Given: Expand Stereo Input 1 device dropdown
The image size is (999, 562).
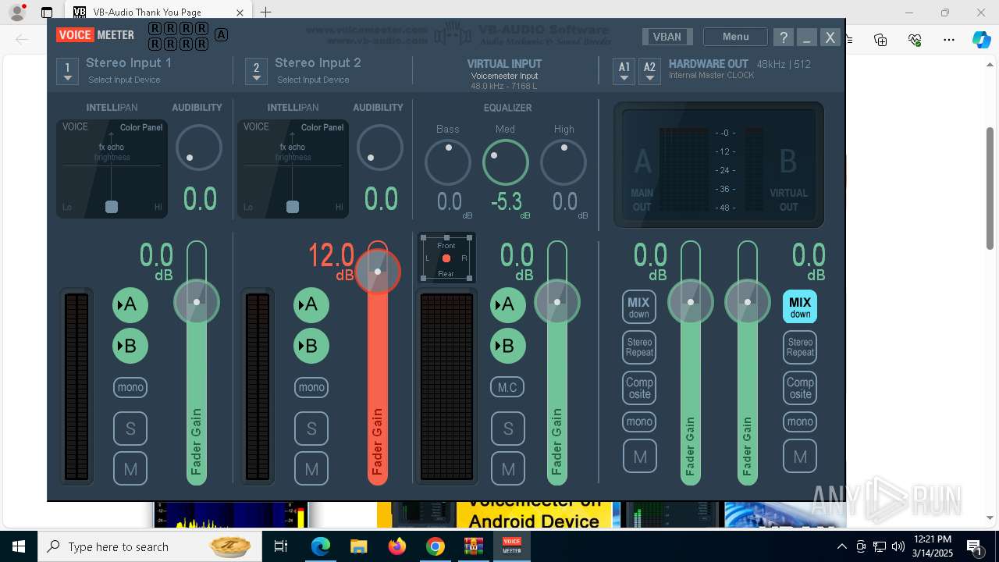Looking at the screenshot, I should [67, 71].
